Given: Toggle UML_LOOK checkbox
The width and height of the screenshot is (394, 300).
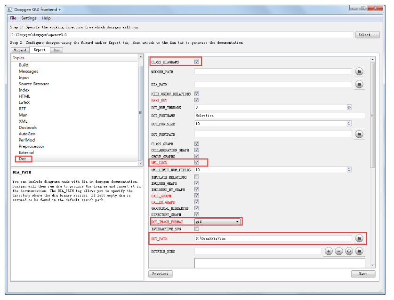Looking at the screenshot, I should click(196, 162).
